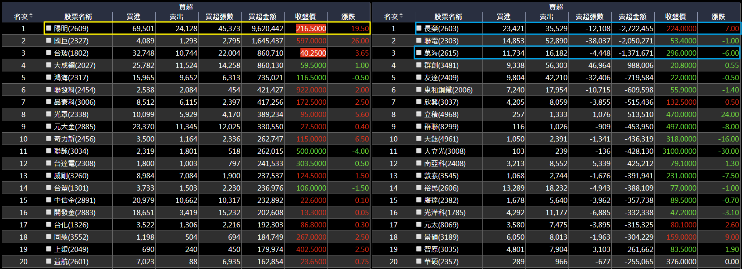742x269 pixels.
Task: Click 收盤價 header in 賣超 table
Action: pos(676,17)
